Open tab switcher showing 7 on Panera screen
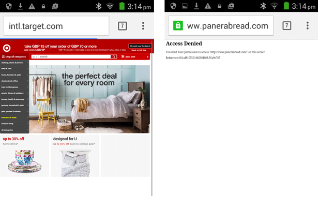Viewport: 318px width, 209px height. [286, 26]
